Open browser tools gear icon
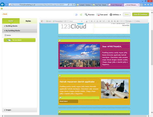The width and height of the screenshot is (153, 117). (x=151, y=5)
